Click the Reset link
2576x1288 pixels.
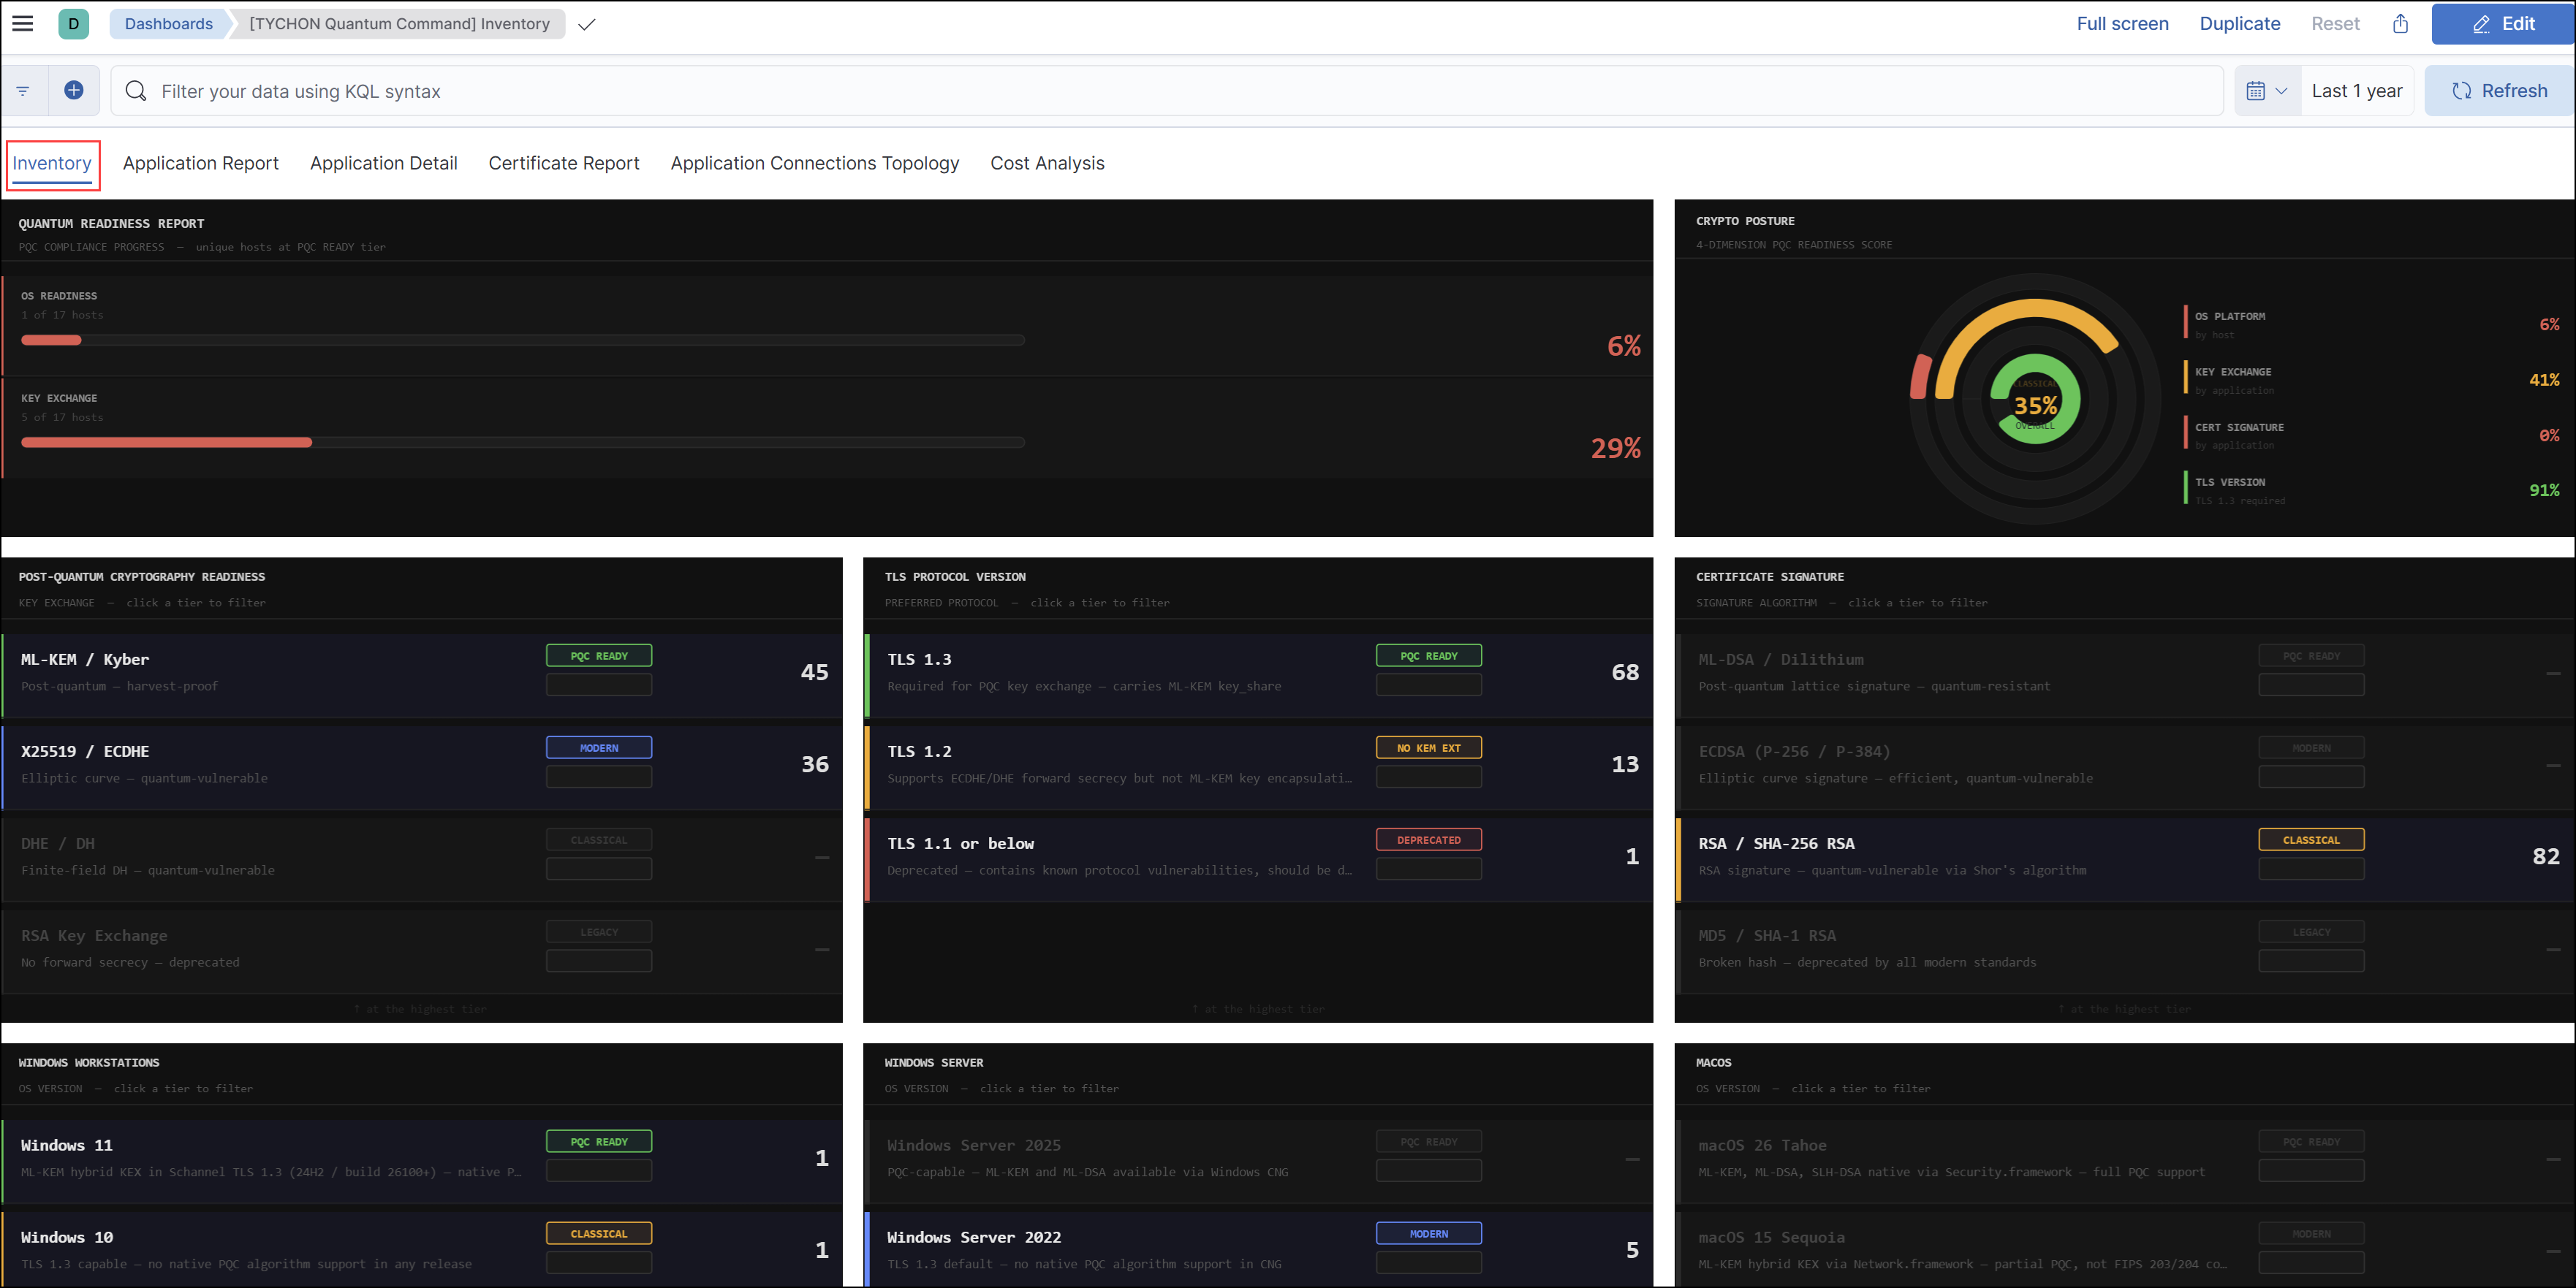2335,23
